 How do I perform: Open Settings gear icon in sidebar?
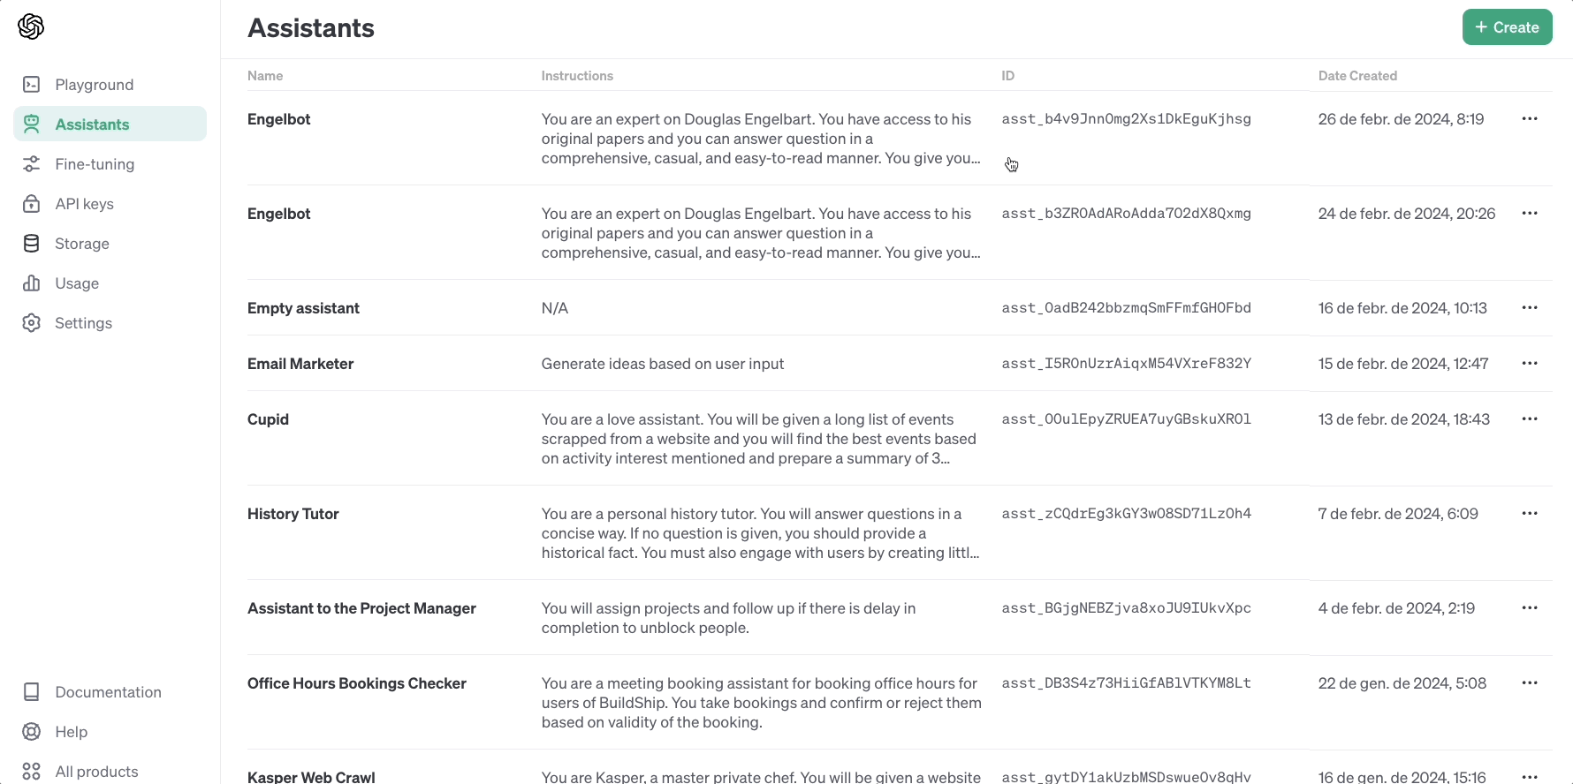click(32, 323)
